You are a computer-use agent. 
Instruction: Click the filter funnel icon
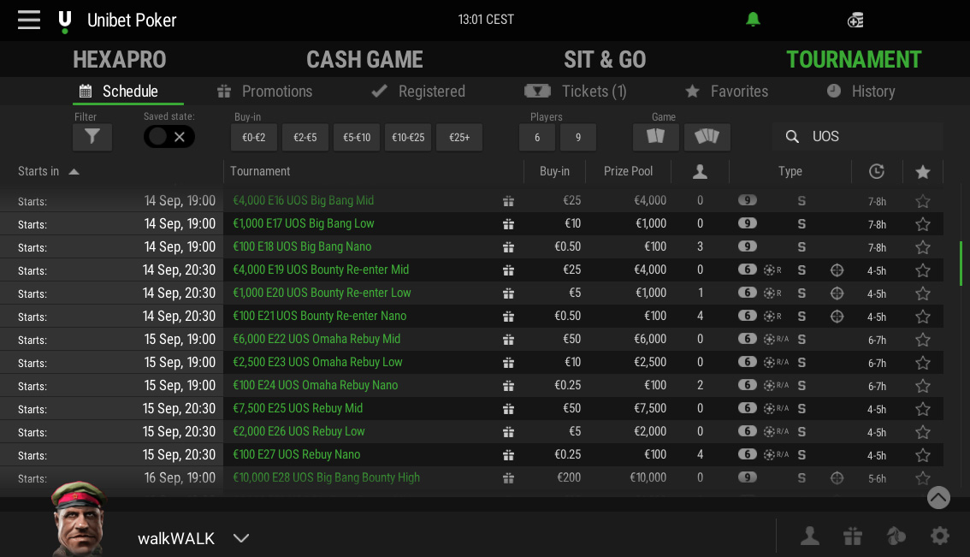tap(92, 137)
